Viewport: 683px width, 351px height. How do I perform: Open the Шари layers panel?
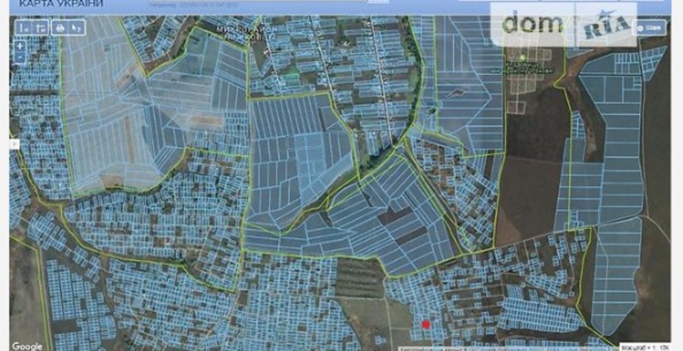point(649,27)
